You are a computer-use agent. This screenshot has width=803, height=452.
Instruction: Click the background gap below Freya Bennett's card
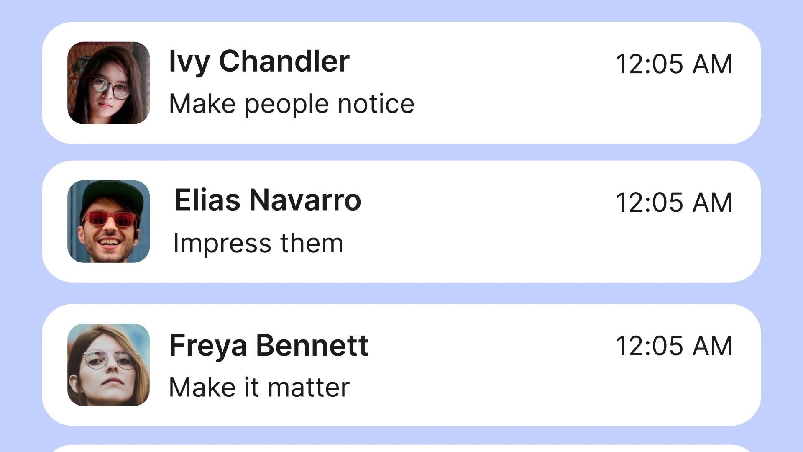coord(401,435)
